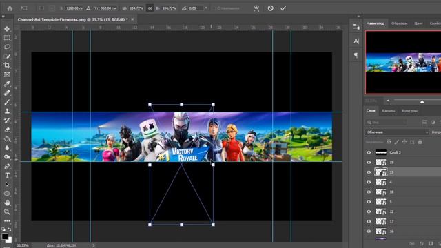Screen dimensions: 441x248
Task: Select the Brush tool
Action: [x=7, y=102]
